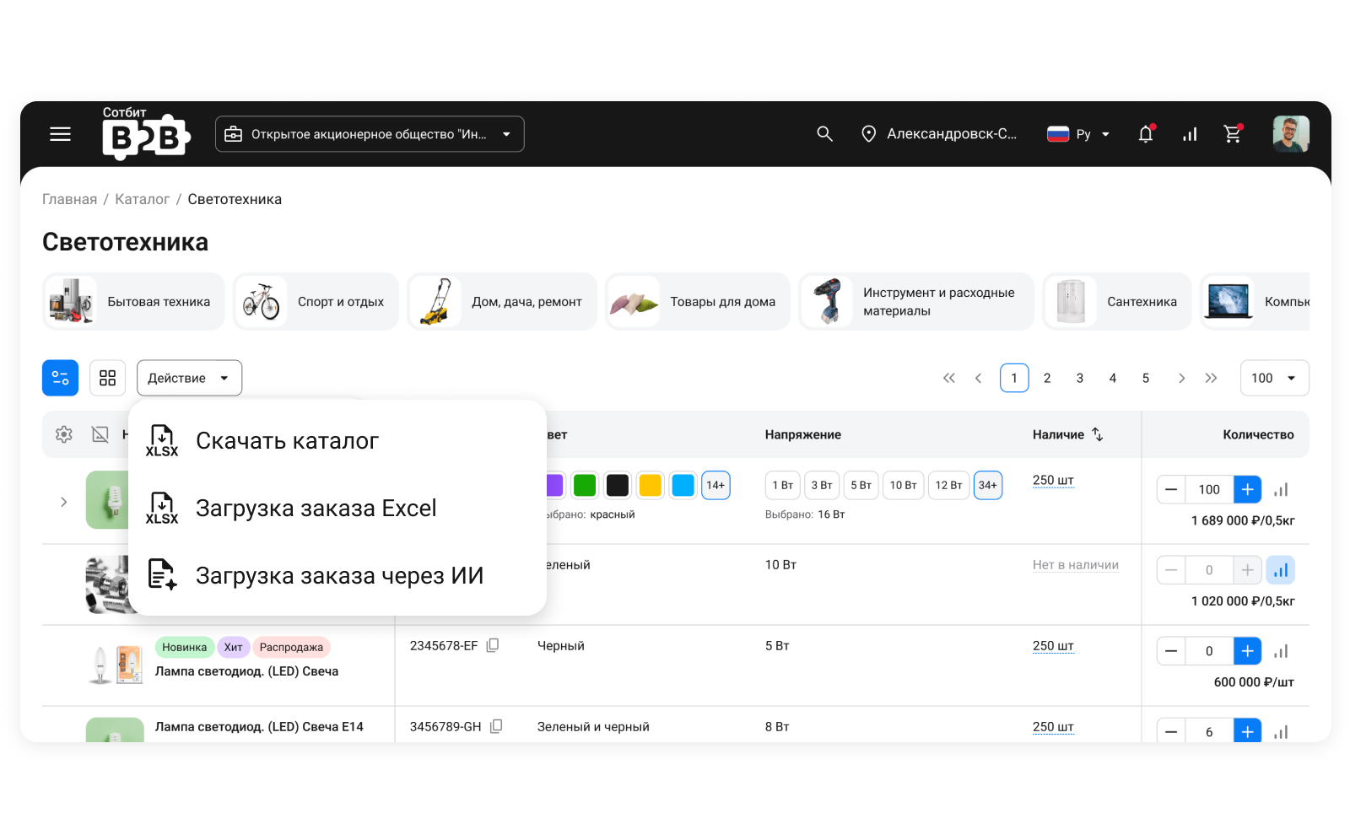Switch to list view mode
1350x840 pixels.
point(60,378)
